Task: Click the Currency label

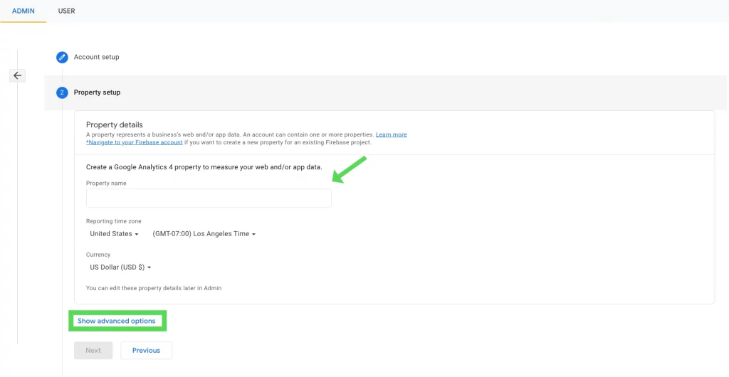Action: (98, 255)
